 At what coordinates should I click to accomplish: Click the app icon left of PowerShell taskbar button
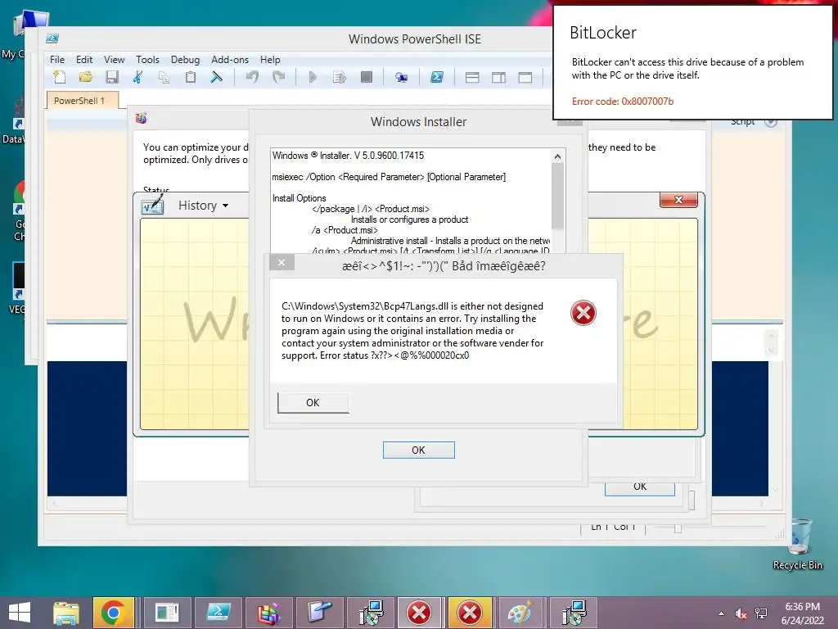pyautogui.click(x=167, y=613)
